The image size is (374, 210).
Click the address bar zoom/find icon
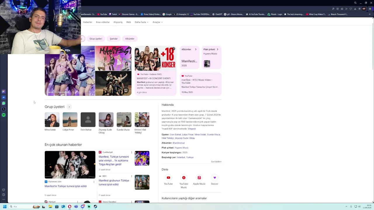tap(333, 9)
